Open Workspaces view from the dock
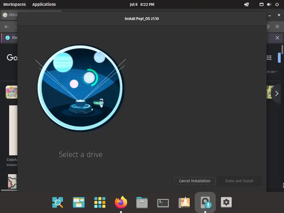Image resolution: width=284 pixels, height=213 pixels. (78, 202)
